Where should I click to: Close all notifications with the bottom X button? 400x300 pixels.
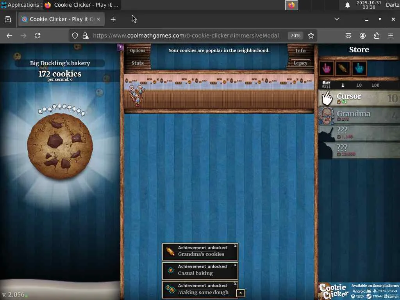[x=241, y=293]
